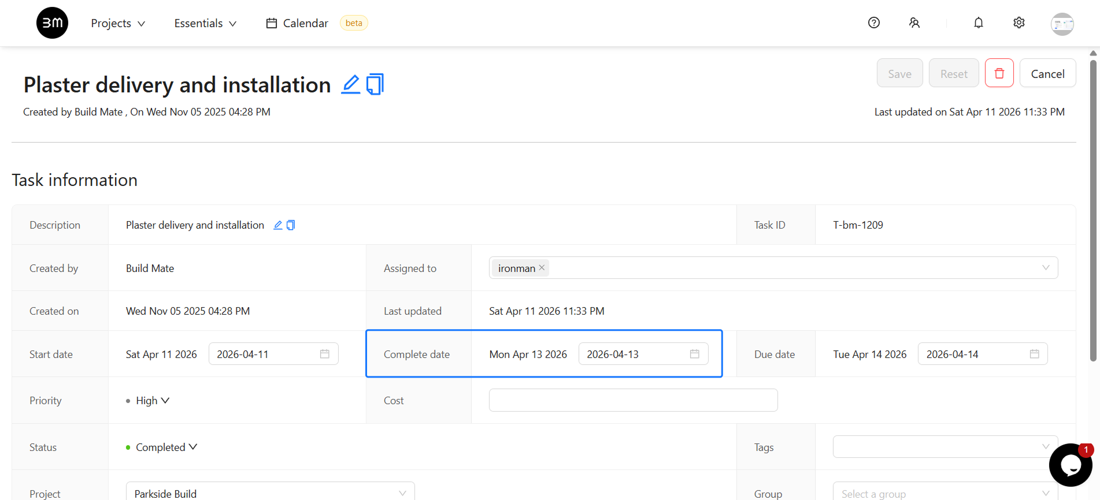Click 'Mon Apr 13 2026' complete date text
The image size is (1100, 500).
coord(528,355)
